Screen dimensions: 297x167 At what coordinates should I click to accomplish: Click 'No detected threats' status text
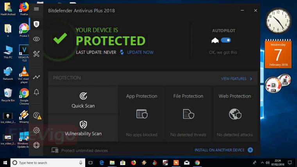pos(188,135)
